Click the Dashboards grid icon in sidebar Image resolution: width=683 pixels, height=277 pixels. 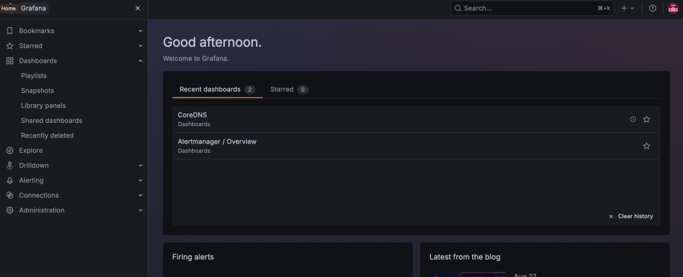coord(9,61)
